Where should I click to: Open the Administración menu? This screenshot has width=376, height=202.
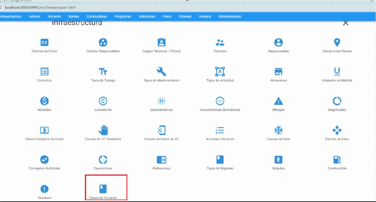pos(229,17)
